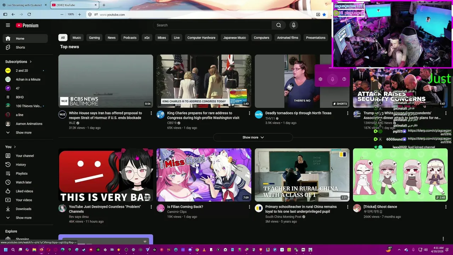Open options menu for Ghost dance video
453x255 pixels.
[446, 207]
